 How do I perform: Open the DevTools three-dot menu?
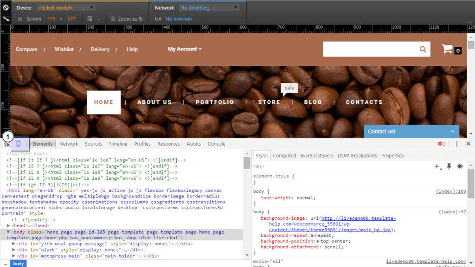coord(457,144)
